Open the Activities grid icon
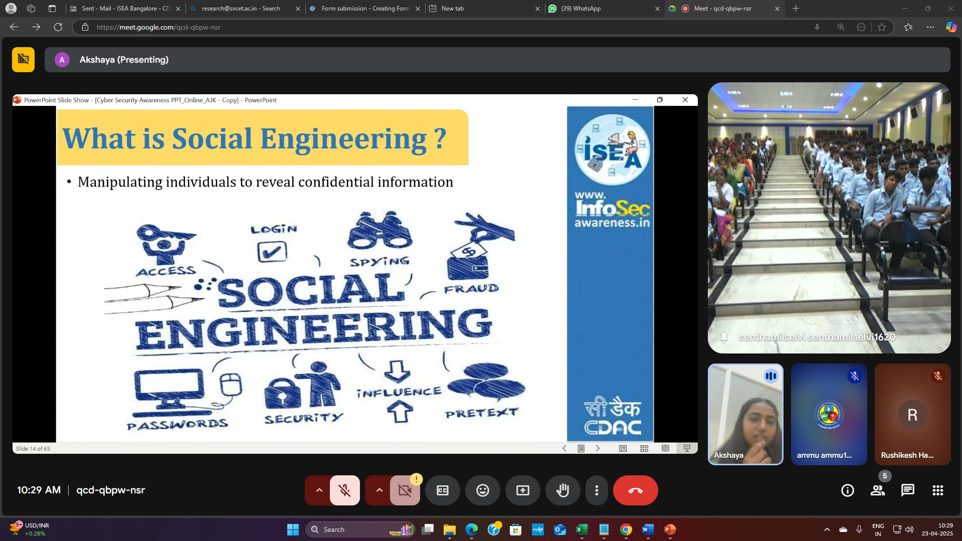This screenshot has height=541, width=962. click(x=937, y=490)
